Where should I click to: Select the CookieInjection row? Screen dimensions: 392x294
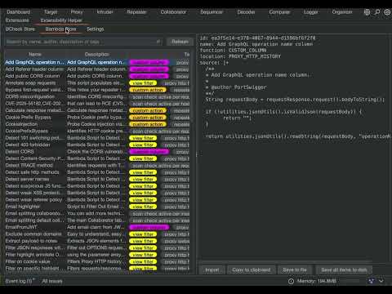tap(97, 124)
